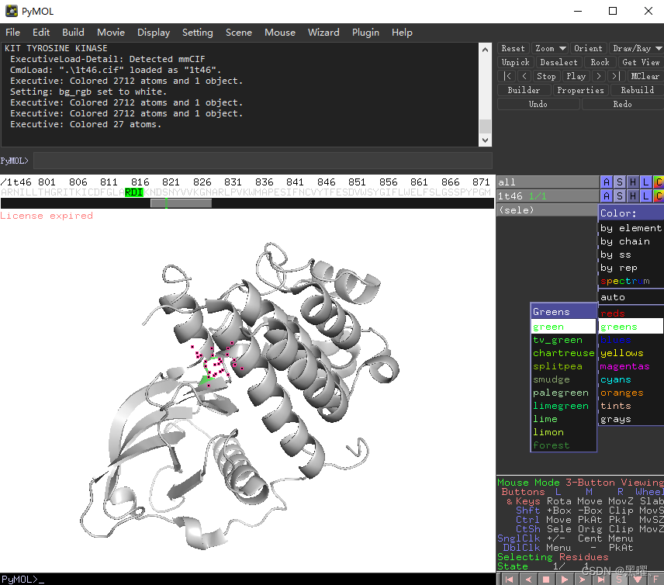Click the S (show) button for 'all' object
Screen dimensions: 664x585
[x=620, y=182]
